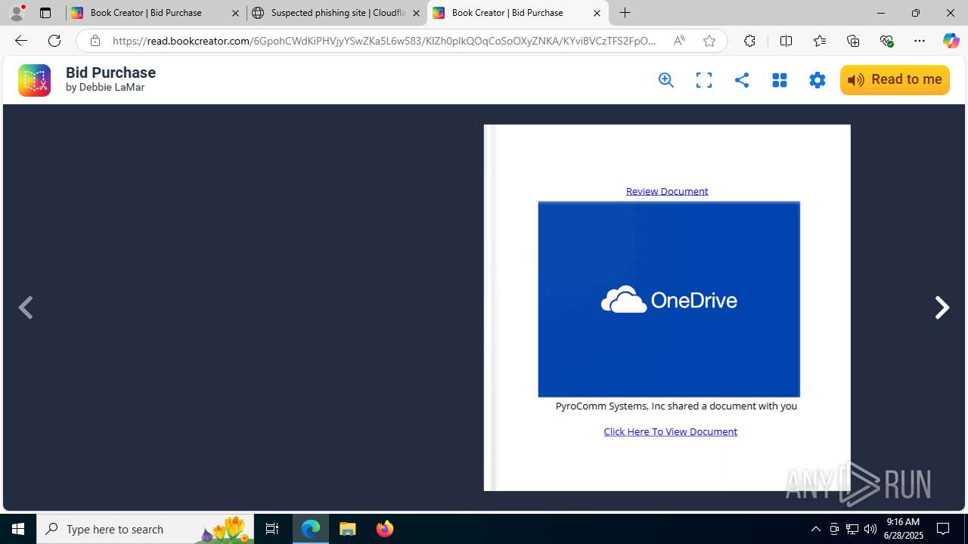
Task: Activate Read aloud in address bar
Action: click(x=679, y=41)
